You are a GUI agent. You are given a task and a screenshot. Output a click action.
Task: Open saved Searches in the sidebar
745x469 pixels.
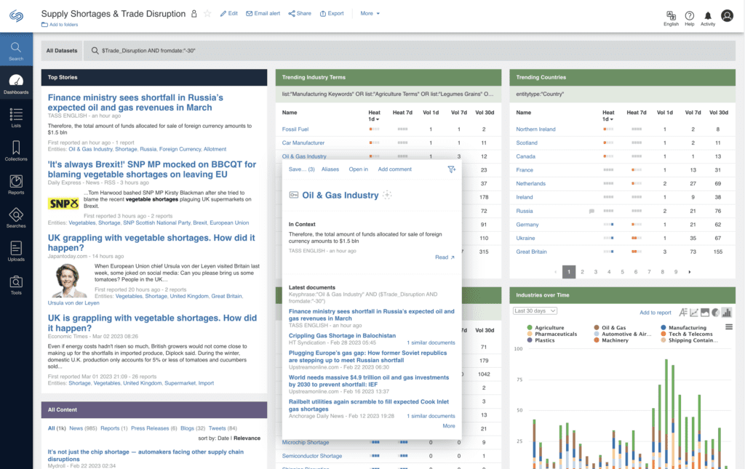[x=16, y=217]
